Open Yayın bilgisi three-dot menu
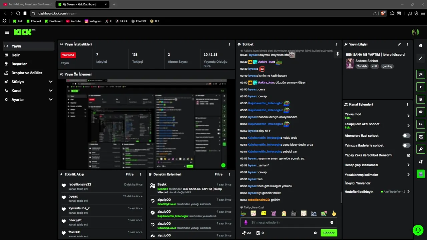This screenshot has width=427, height=240. pyautogui.click(x=407, y=44)
